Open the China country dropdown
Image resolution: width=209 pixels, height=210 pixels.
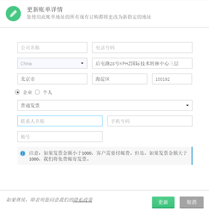(x=52, y=63)
